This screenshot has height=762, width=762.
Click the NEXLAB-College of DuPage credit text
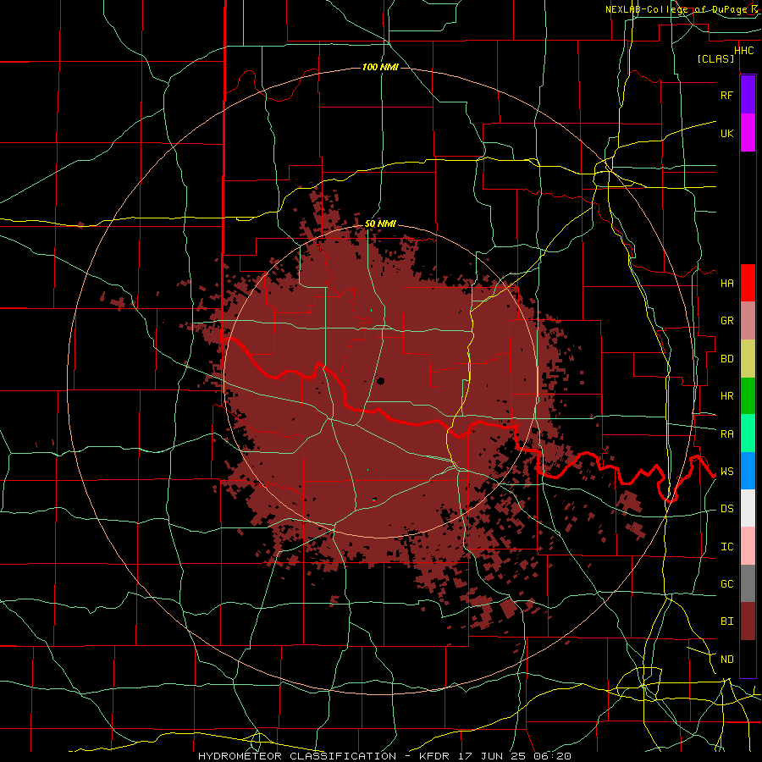point(676,9)
